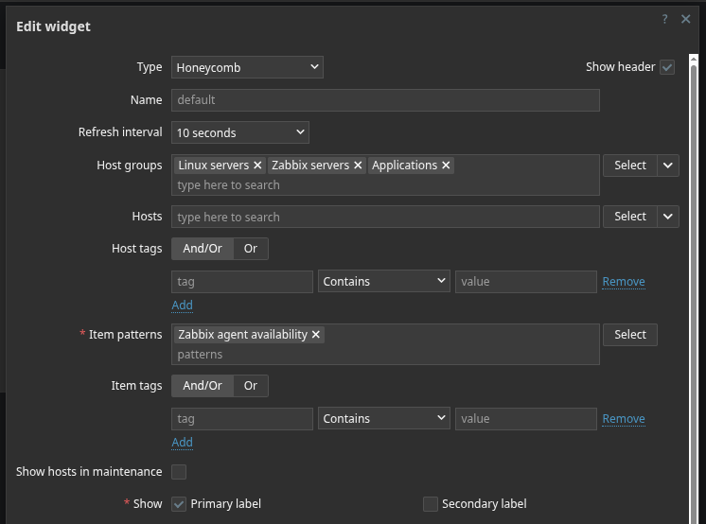Expand the Host groups Select arrow menu
Screen dimensions: 706x524
[669, 166]
